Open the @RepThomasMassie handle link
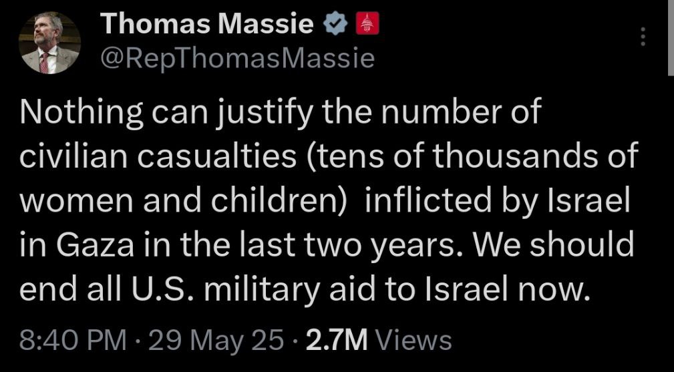Screen dimensions: 674x372 click(237, 58)
